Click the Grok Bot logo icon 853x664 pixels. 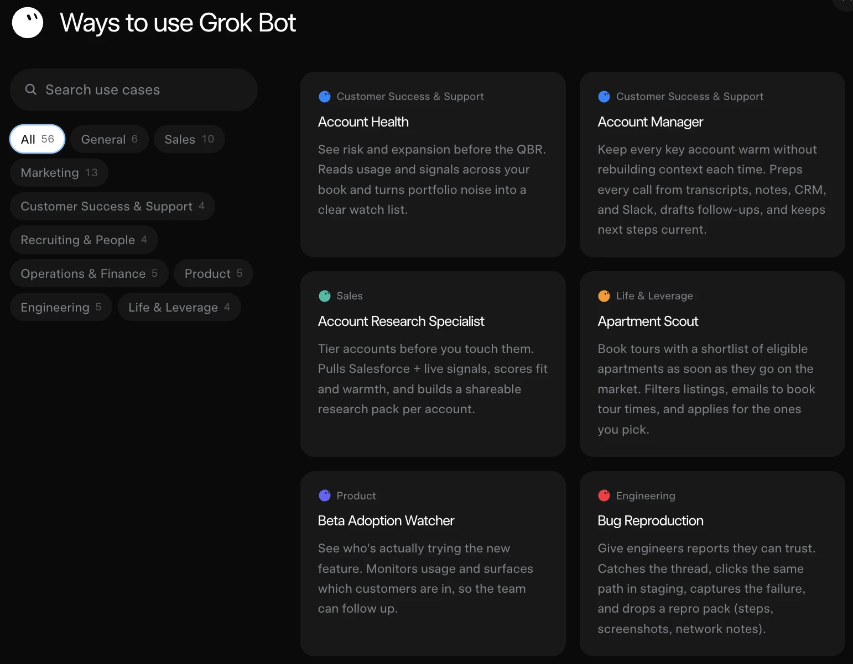tap(28, 23)
